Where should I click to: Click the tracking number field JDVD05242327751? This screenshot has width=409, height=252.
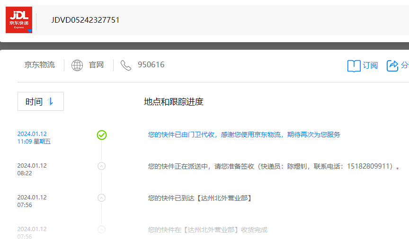85,20
